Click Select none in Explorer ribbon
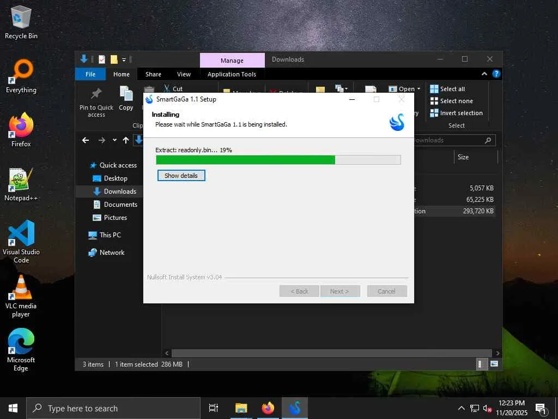 pyautogui.click(x=452, y=101)
